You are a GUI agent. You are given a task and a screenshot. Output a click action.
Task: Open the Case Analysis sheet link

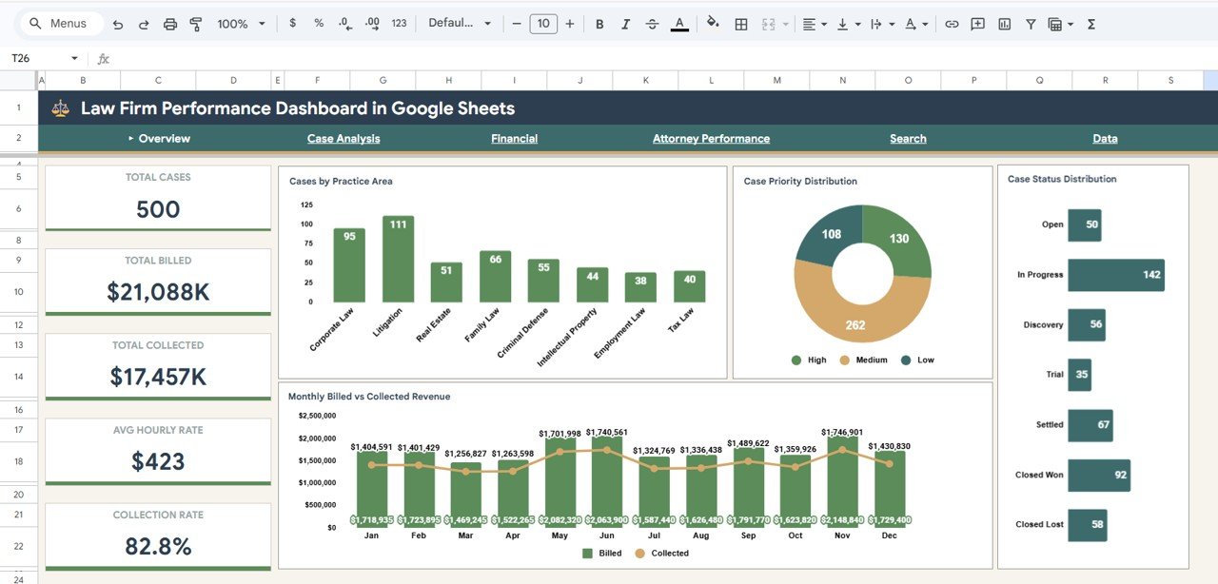point(343,138)
